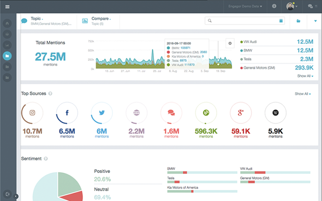Open chart settings gear icon
Viewport: 322px width, 201px height.
(x=230, y=43)
